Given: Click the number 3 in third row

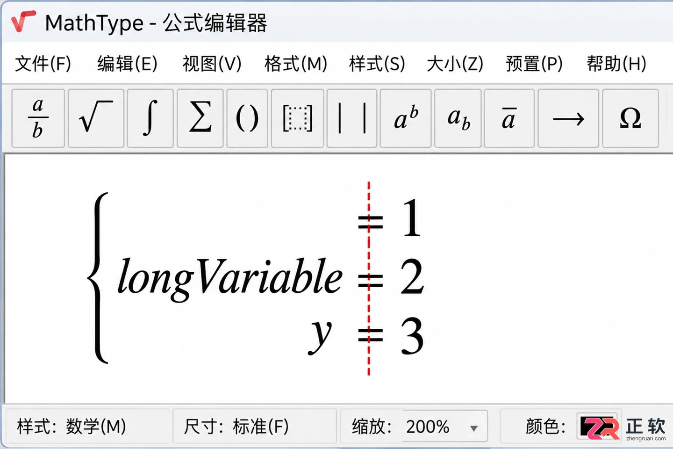Looking at the screenshot, I should (x=412, y=336).
